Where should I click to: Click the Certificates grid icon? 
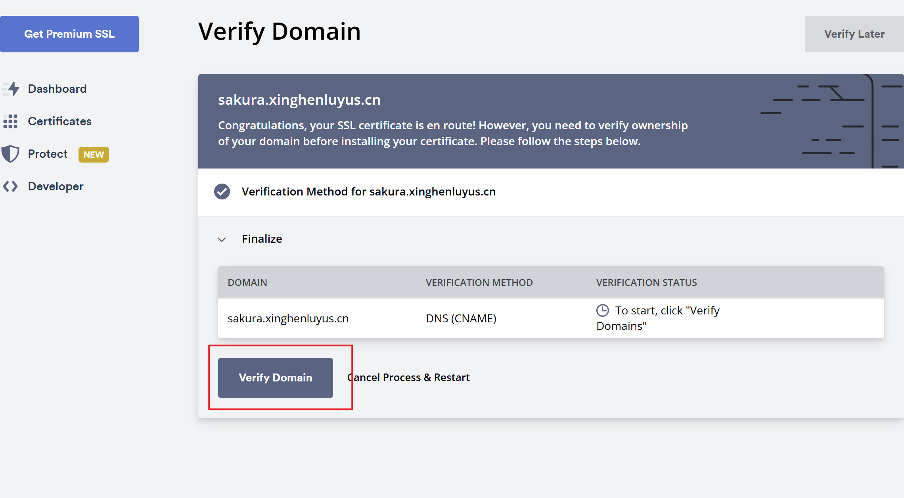10,121
